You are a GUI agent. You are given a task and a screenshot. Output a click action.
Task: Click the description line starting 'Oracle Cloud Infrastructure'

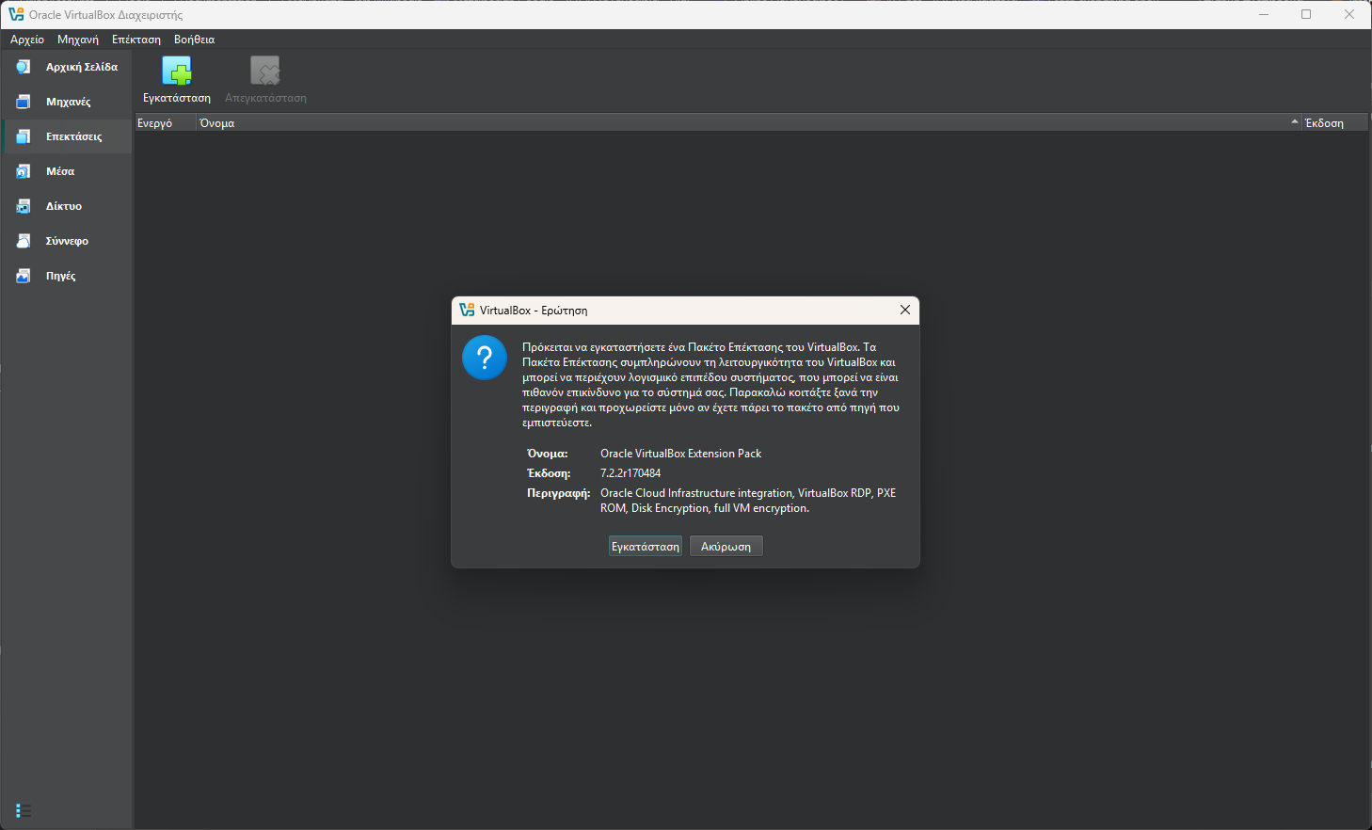[748, 493]
